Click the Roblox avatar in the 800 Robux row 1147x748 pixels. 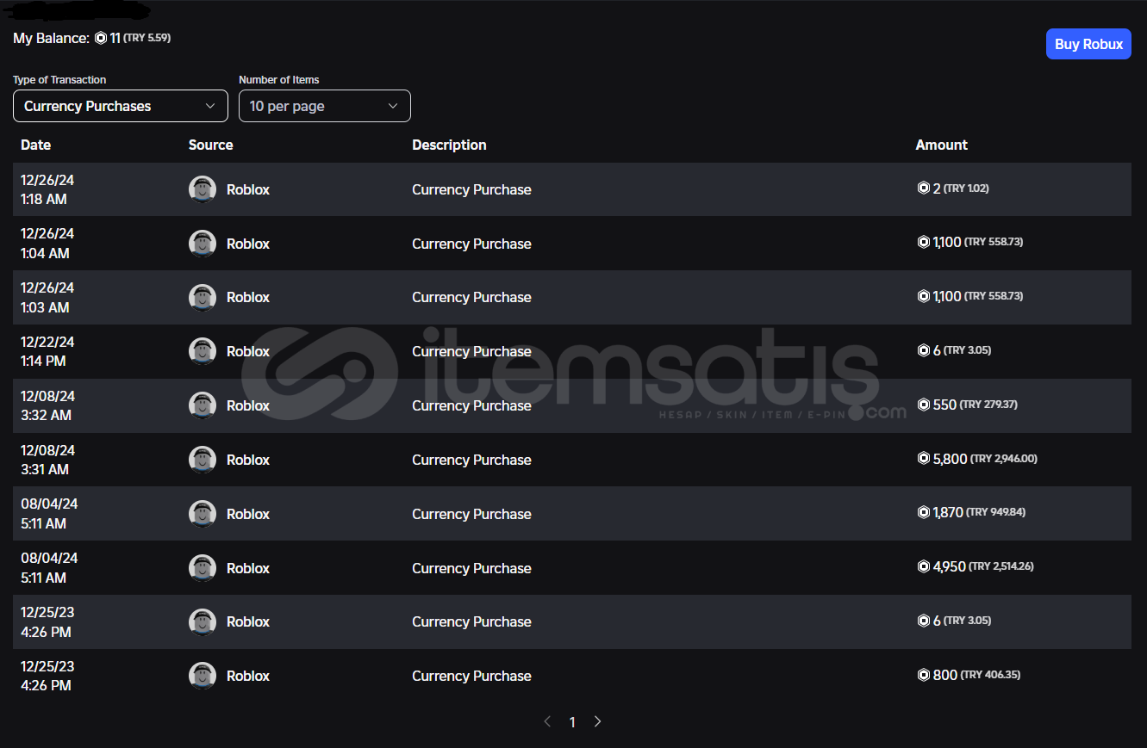click(x=203, y=676)
